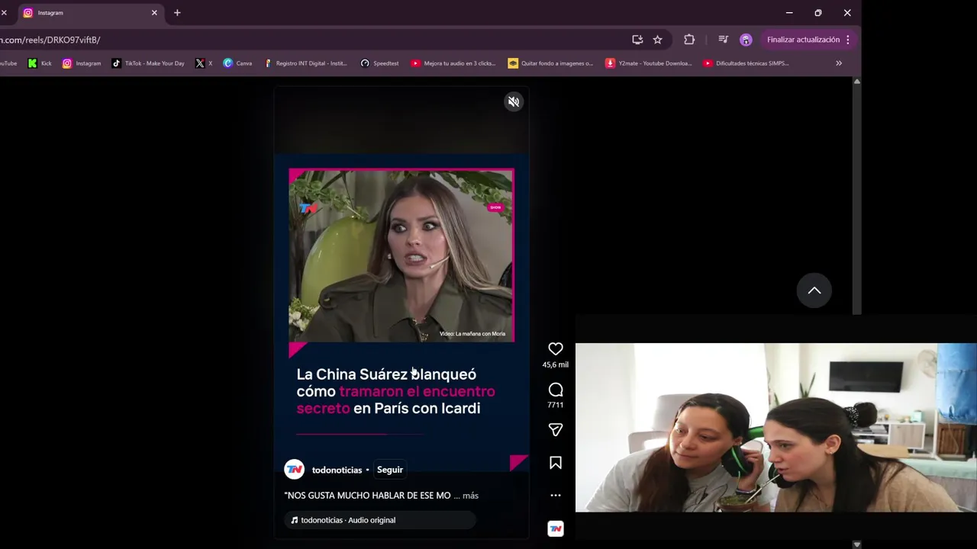
Task: Follow todonoticias with the Seguir button
Action: point(389,470)
